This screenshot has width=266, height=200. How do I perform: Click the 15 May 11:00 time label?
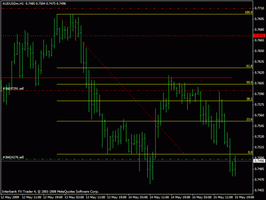point(223,197)
